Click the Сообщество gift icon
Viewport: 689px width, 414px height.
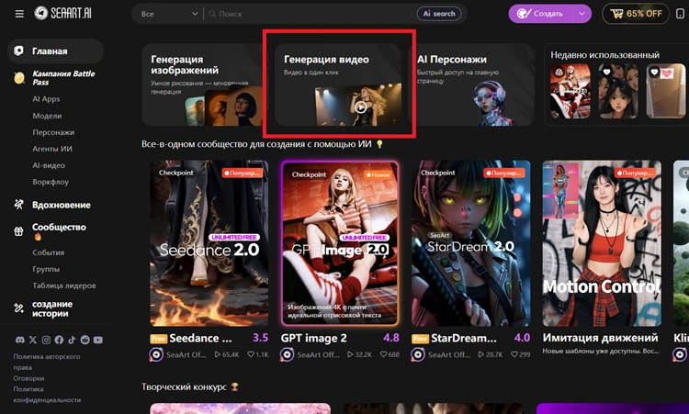click(18, 231)
